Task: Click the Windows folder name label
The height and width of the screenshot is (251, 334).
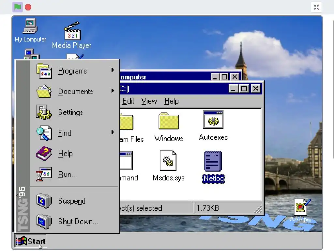Action: tap(169, 139)
